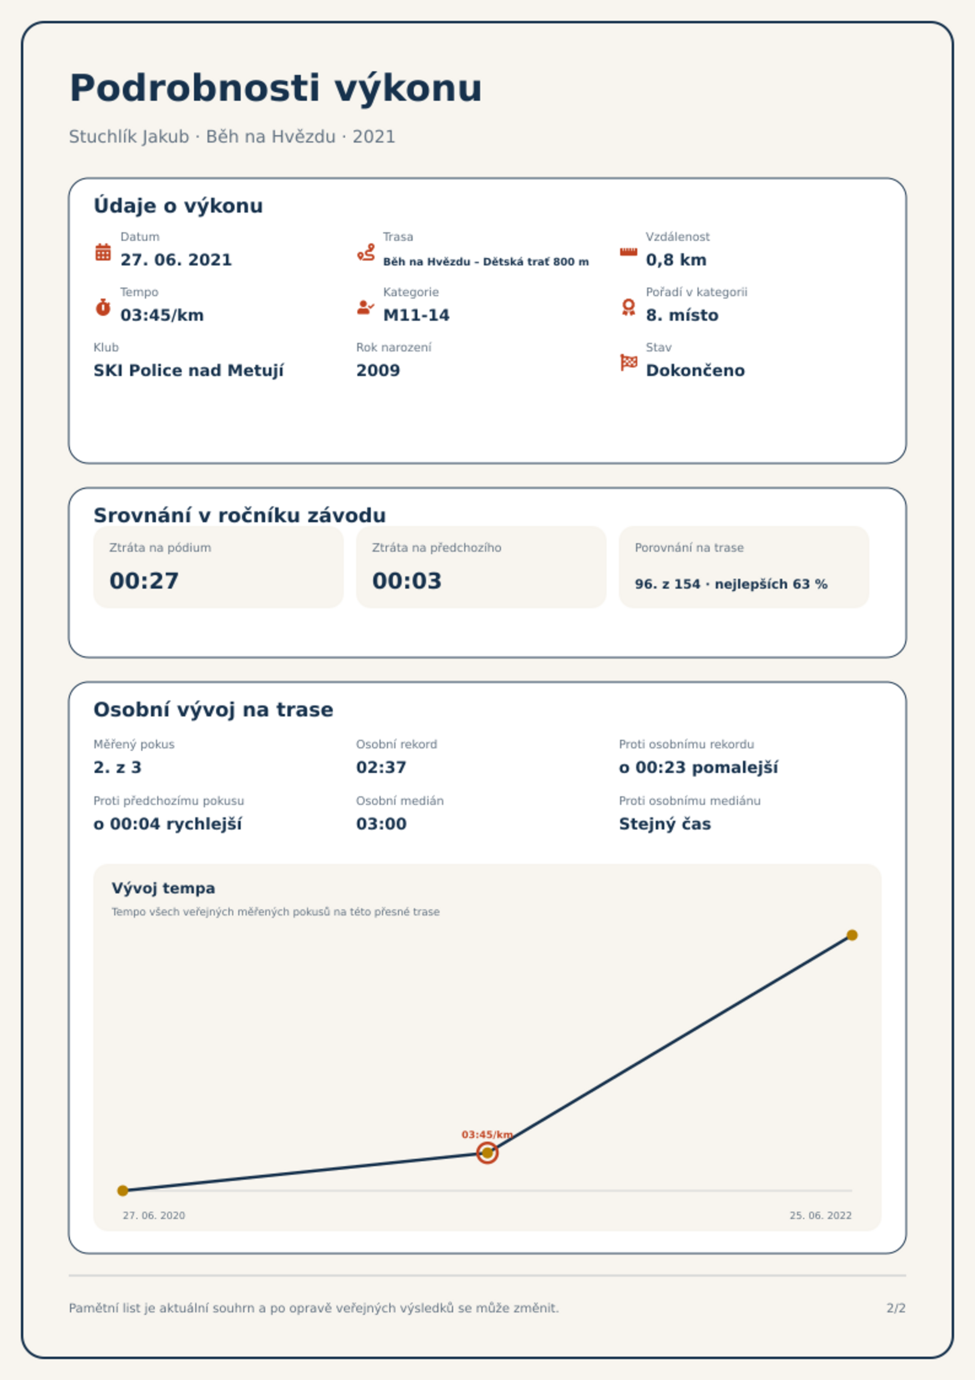Click the person icon beside Kategorie
Image resolution: width=975 pixels, height=1380 pixels.
pyautogui.click(x=366, y=307)
